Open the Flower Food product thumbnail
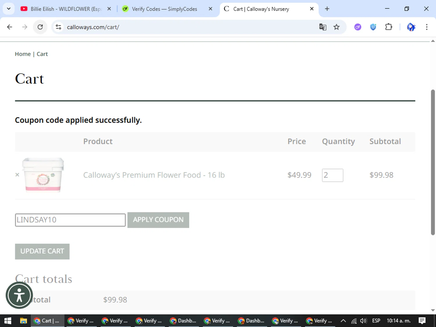The image size is (436, 327). coord(43,175)
